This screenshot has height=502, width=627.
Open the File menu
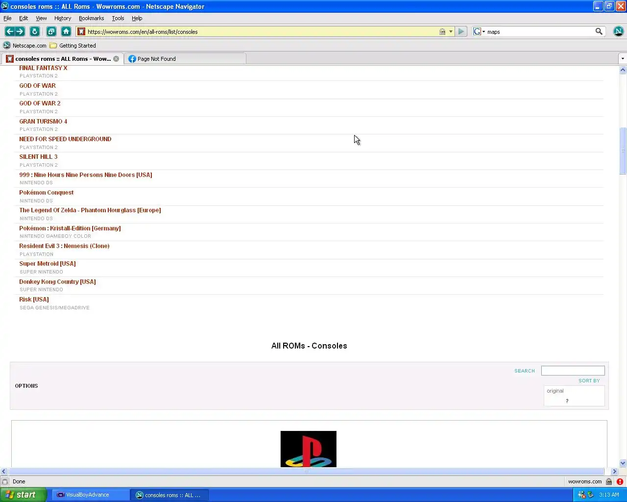(7, 18)
